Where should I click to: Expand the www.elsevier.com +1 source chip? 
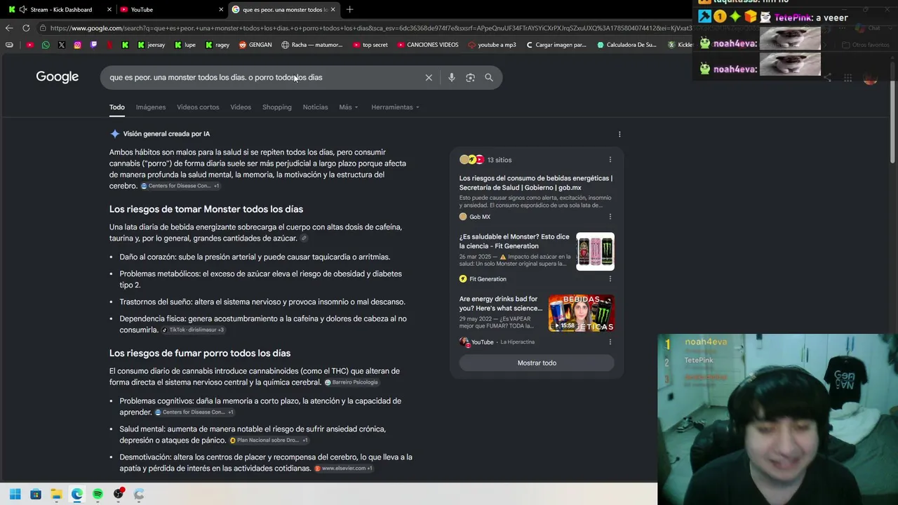coord(344,469)
